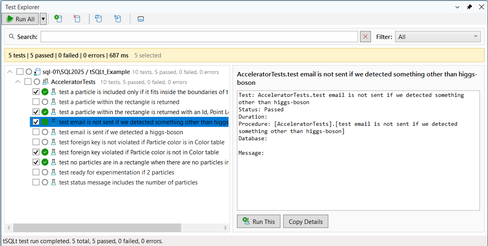Click green passed icon of 'returned with an Id' test
The height and width of the screenshot is (246, 488).
(45, 112)
